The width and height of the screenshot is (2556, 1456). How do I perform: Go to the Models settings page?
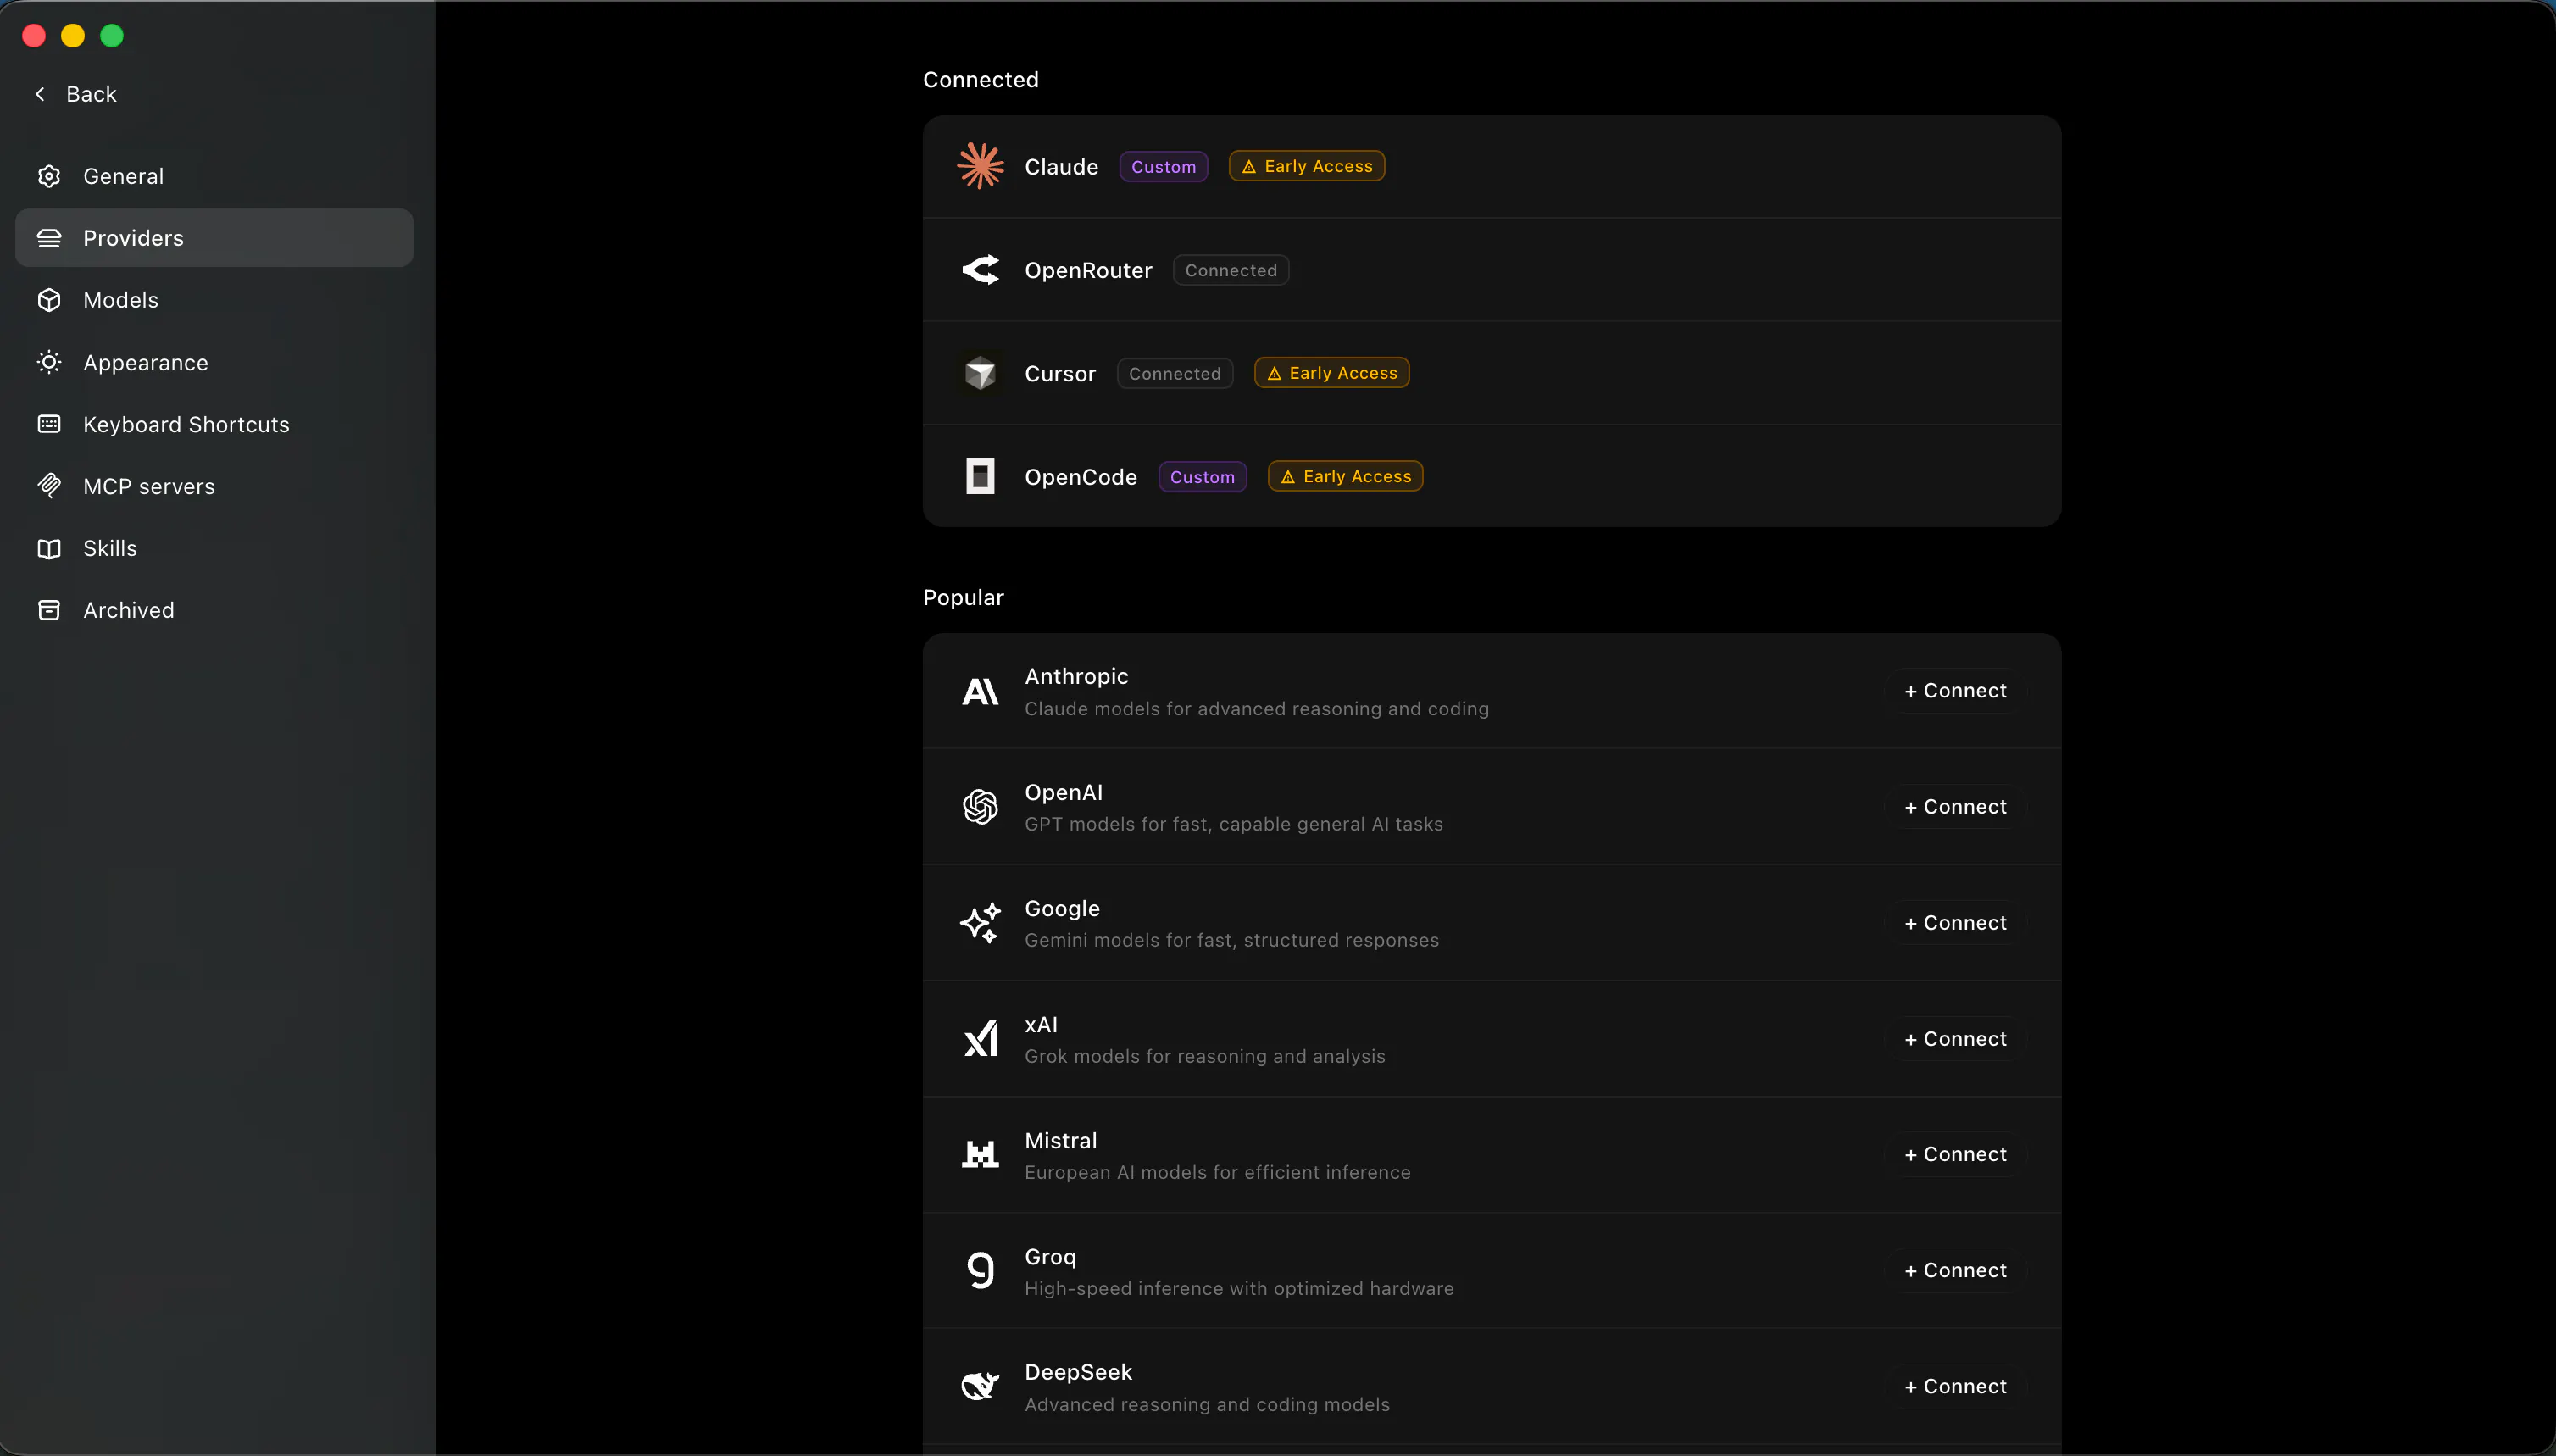coord(214,300)
